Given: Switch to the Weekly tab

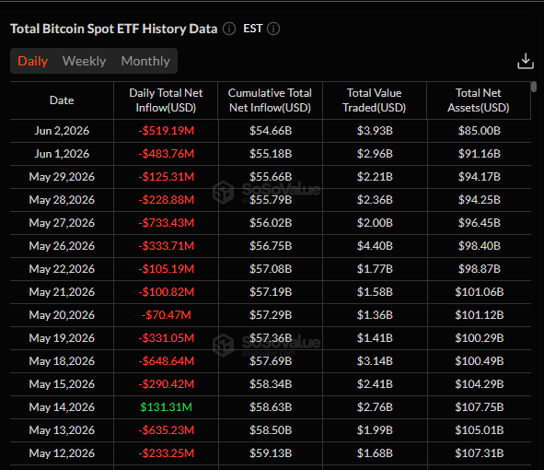Looking at the screenshot, I should click(x=85, y=61).
